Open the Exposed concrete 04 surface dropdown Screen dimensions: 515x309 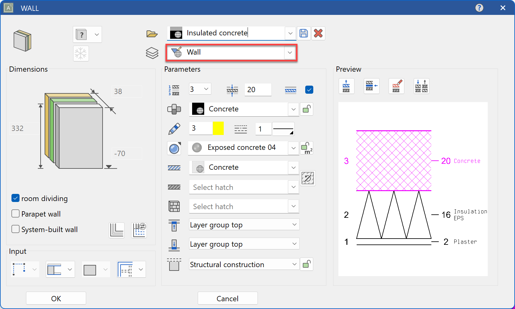[293, 148]
